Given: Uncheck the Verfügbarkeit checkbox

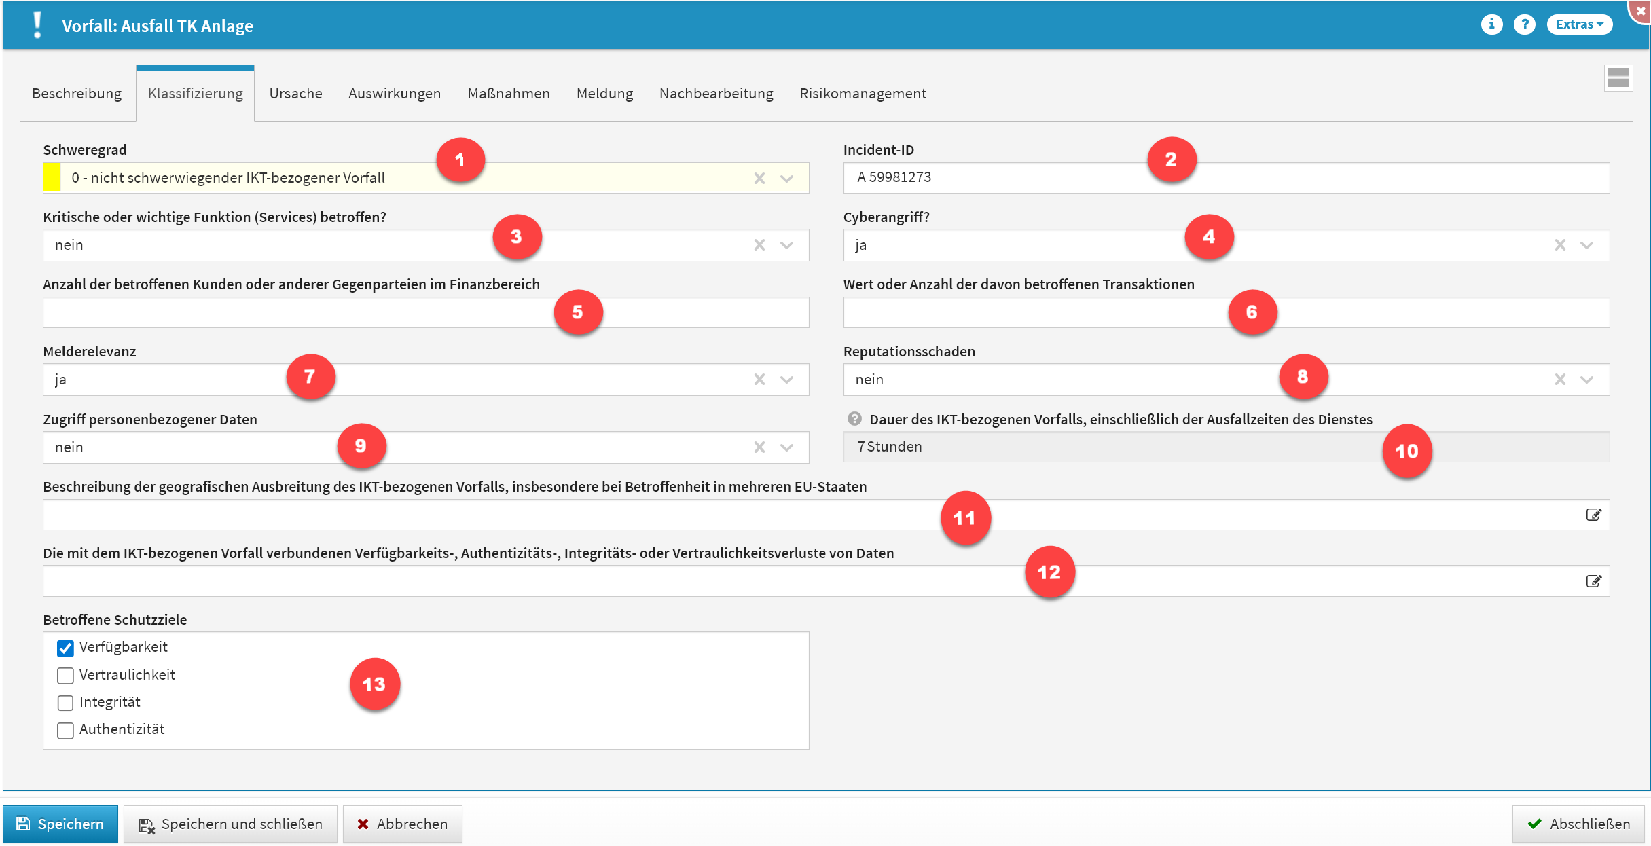Looking at the screenshot, I should 65,648.
